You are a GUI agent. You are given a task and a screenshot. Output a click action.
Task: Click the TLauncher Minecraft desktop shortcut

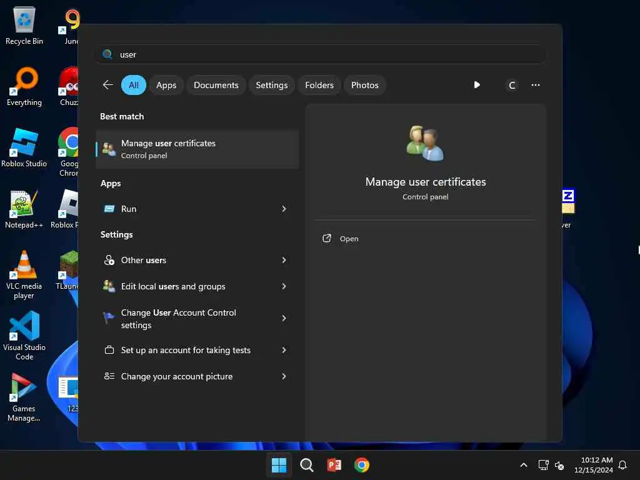(x=67, y=270)
